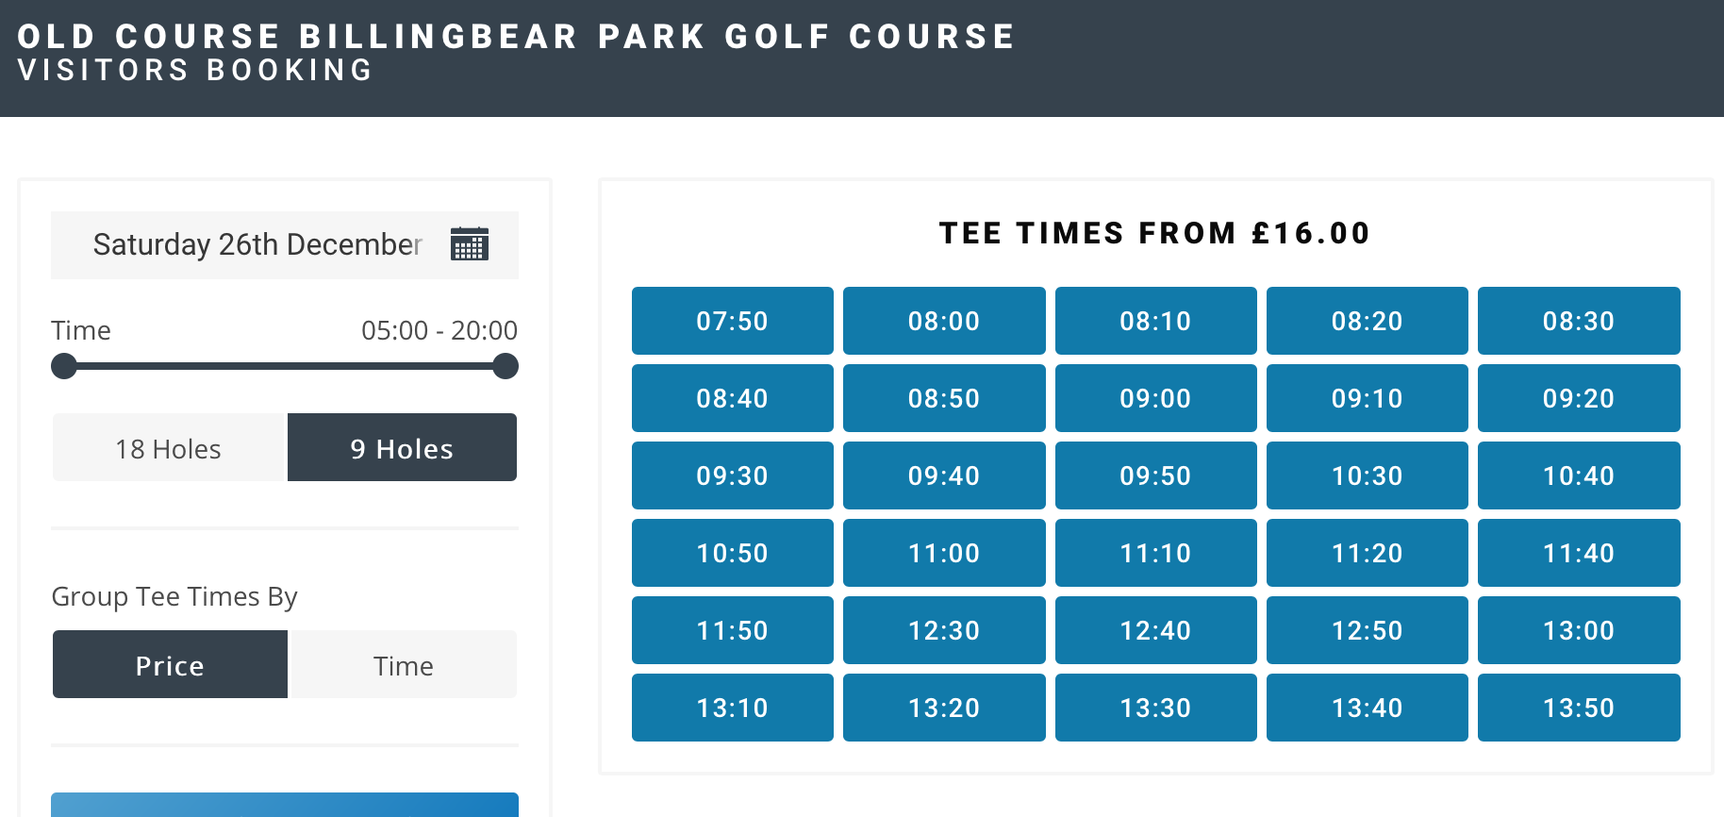Choose the 09:00 tee time slot
The image size is (1724, 817).
pos(1155,398)
